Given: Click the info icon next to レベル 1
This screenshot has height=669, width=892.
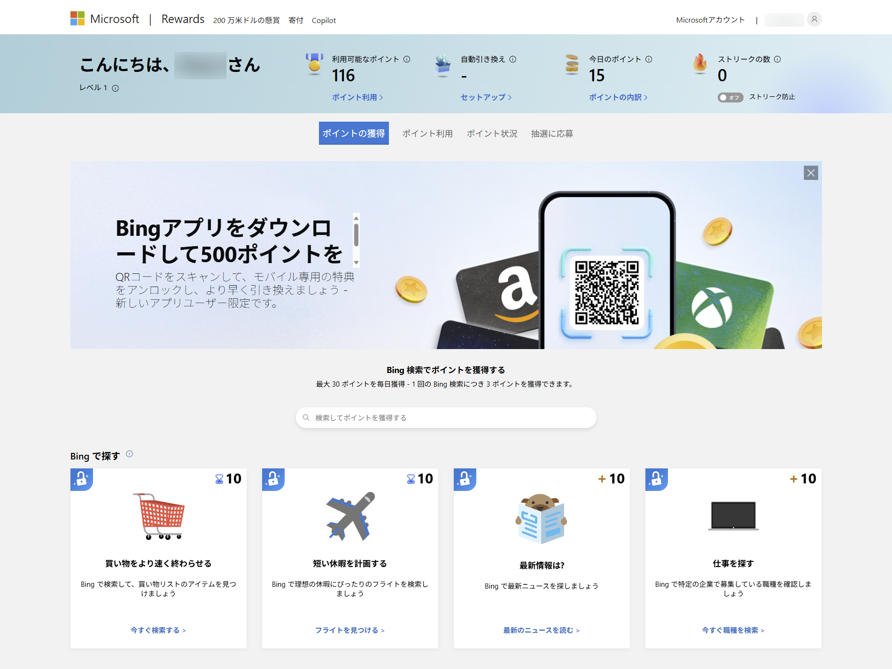Looking at the screenshot, I should (x=116, y=88).
